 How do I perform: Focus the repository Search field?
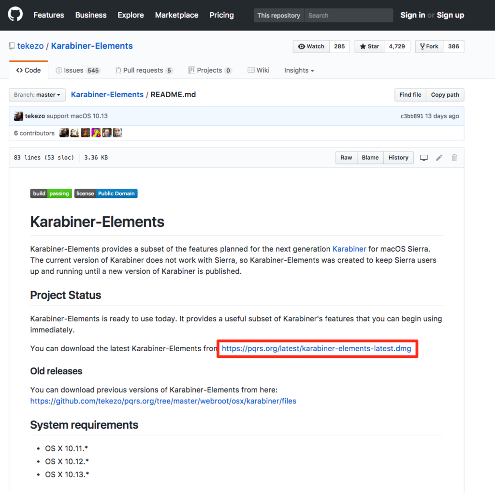coord(349,15)
